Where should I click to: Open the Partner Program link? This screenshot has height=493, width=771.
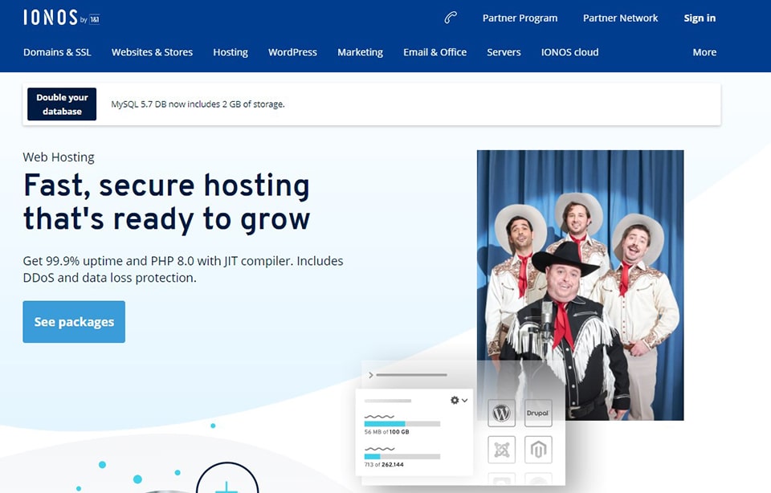520,18
